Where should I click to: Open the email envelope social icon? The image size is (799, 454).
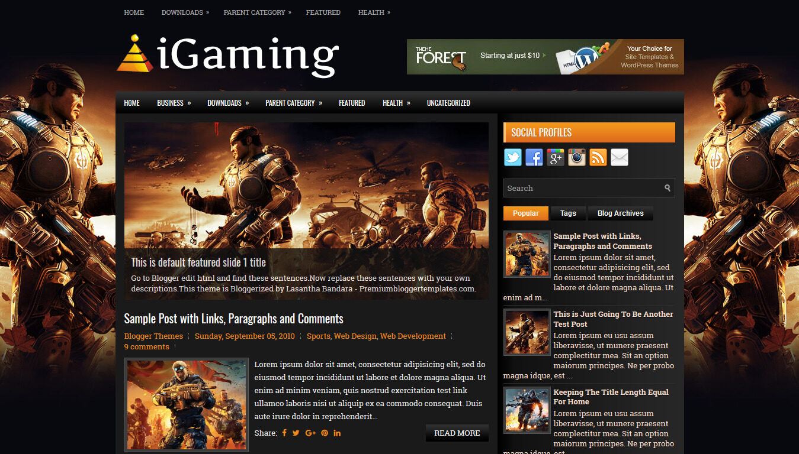[x=620, y=157]
